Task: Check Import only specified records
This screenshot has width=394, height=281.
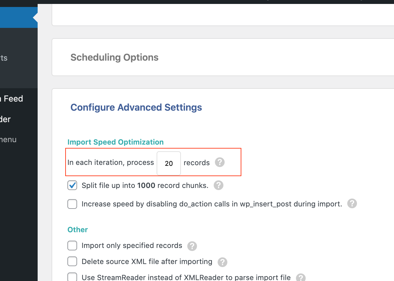Action: (72, 246)
